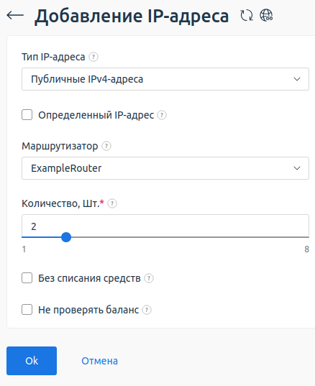315x386 pixels.
Task: Click the slider track near the maximum value 8
Action: click(x=304, y=237)
